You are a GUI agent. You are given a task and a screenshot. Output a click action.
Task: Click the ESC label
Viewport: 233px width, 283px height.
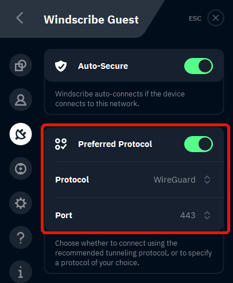(x=195, y=18)
